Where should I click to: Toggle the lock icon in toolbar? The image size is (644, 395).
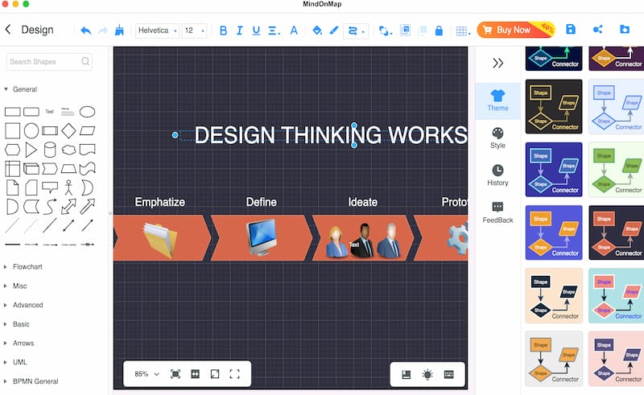point(439,31)
